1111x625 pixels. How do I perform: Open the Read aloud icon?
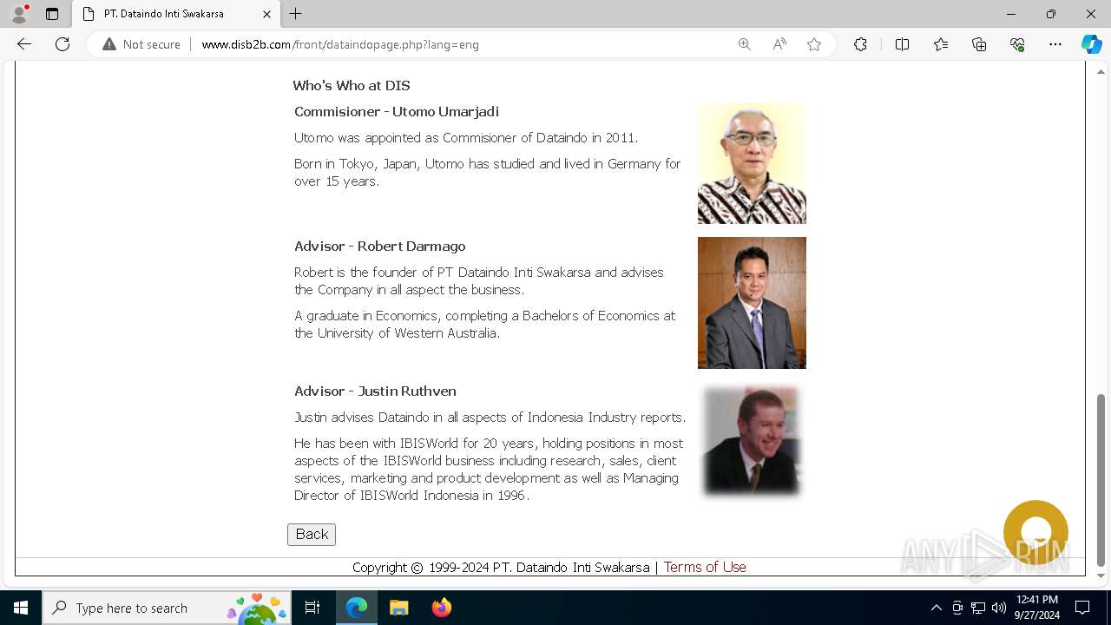(779, 44)
